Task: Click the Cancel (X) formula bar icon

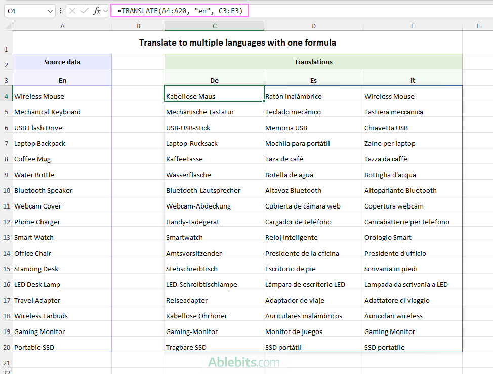Action: pos(72,11)
